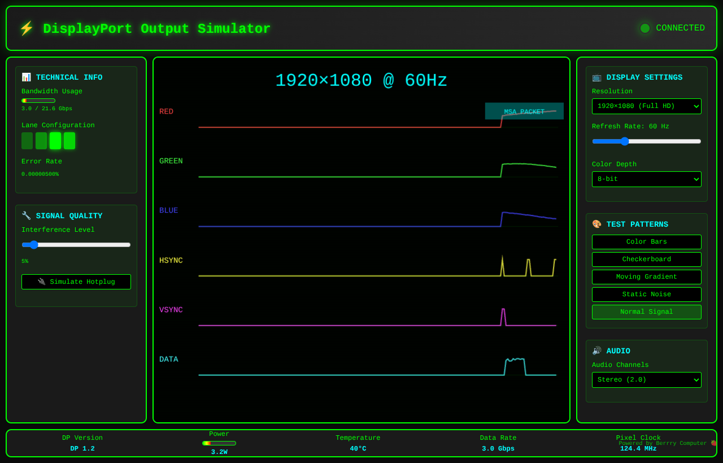Select the Static Noise test pattern
The image size is (723, 463).
point(646,294)
